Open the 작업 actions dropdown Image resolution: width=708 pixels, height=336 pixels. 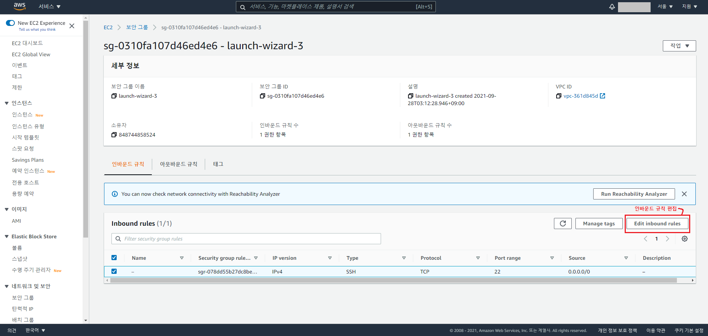(679, 46)
